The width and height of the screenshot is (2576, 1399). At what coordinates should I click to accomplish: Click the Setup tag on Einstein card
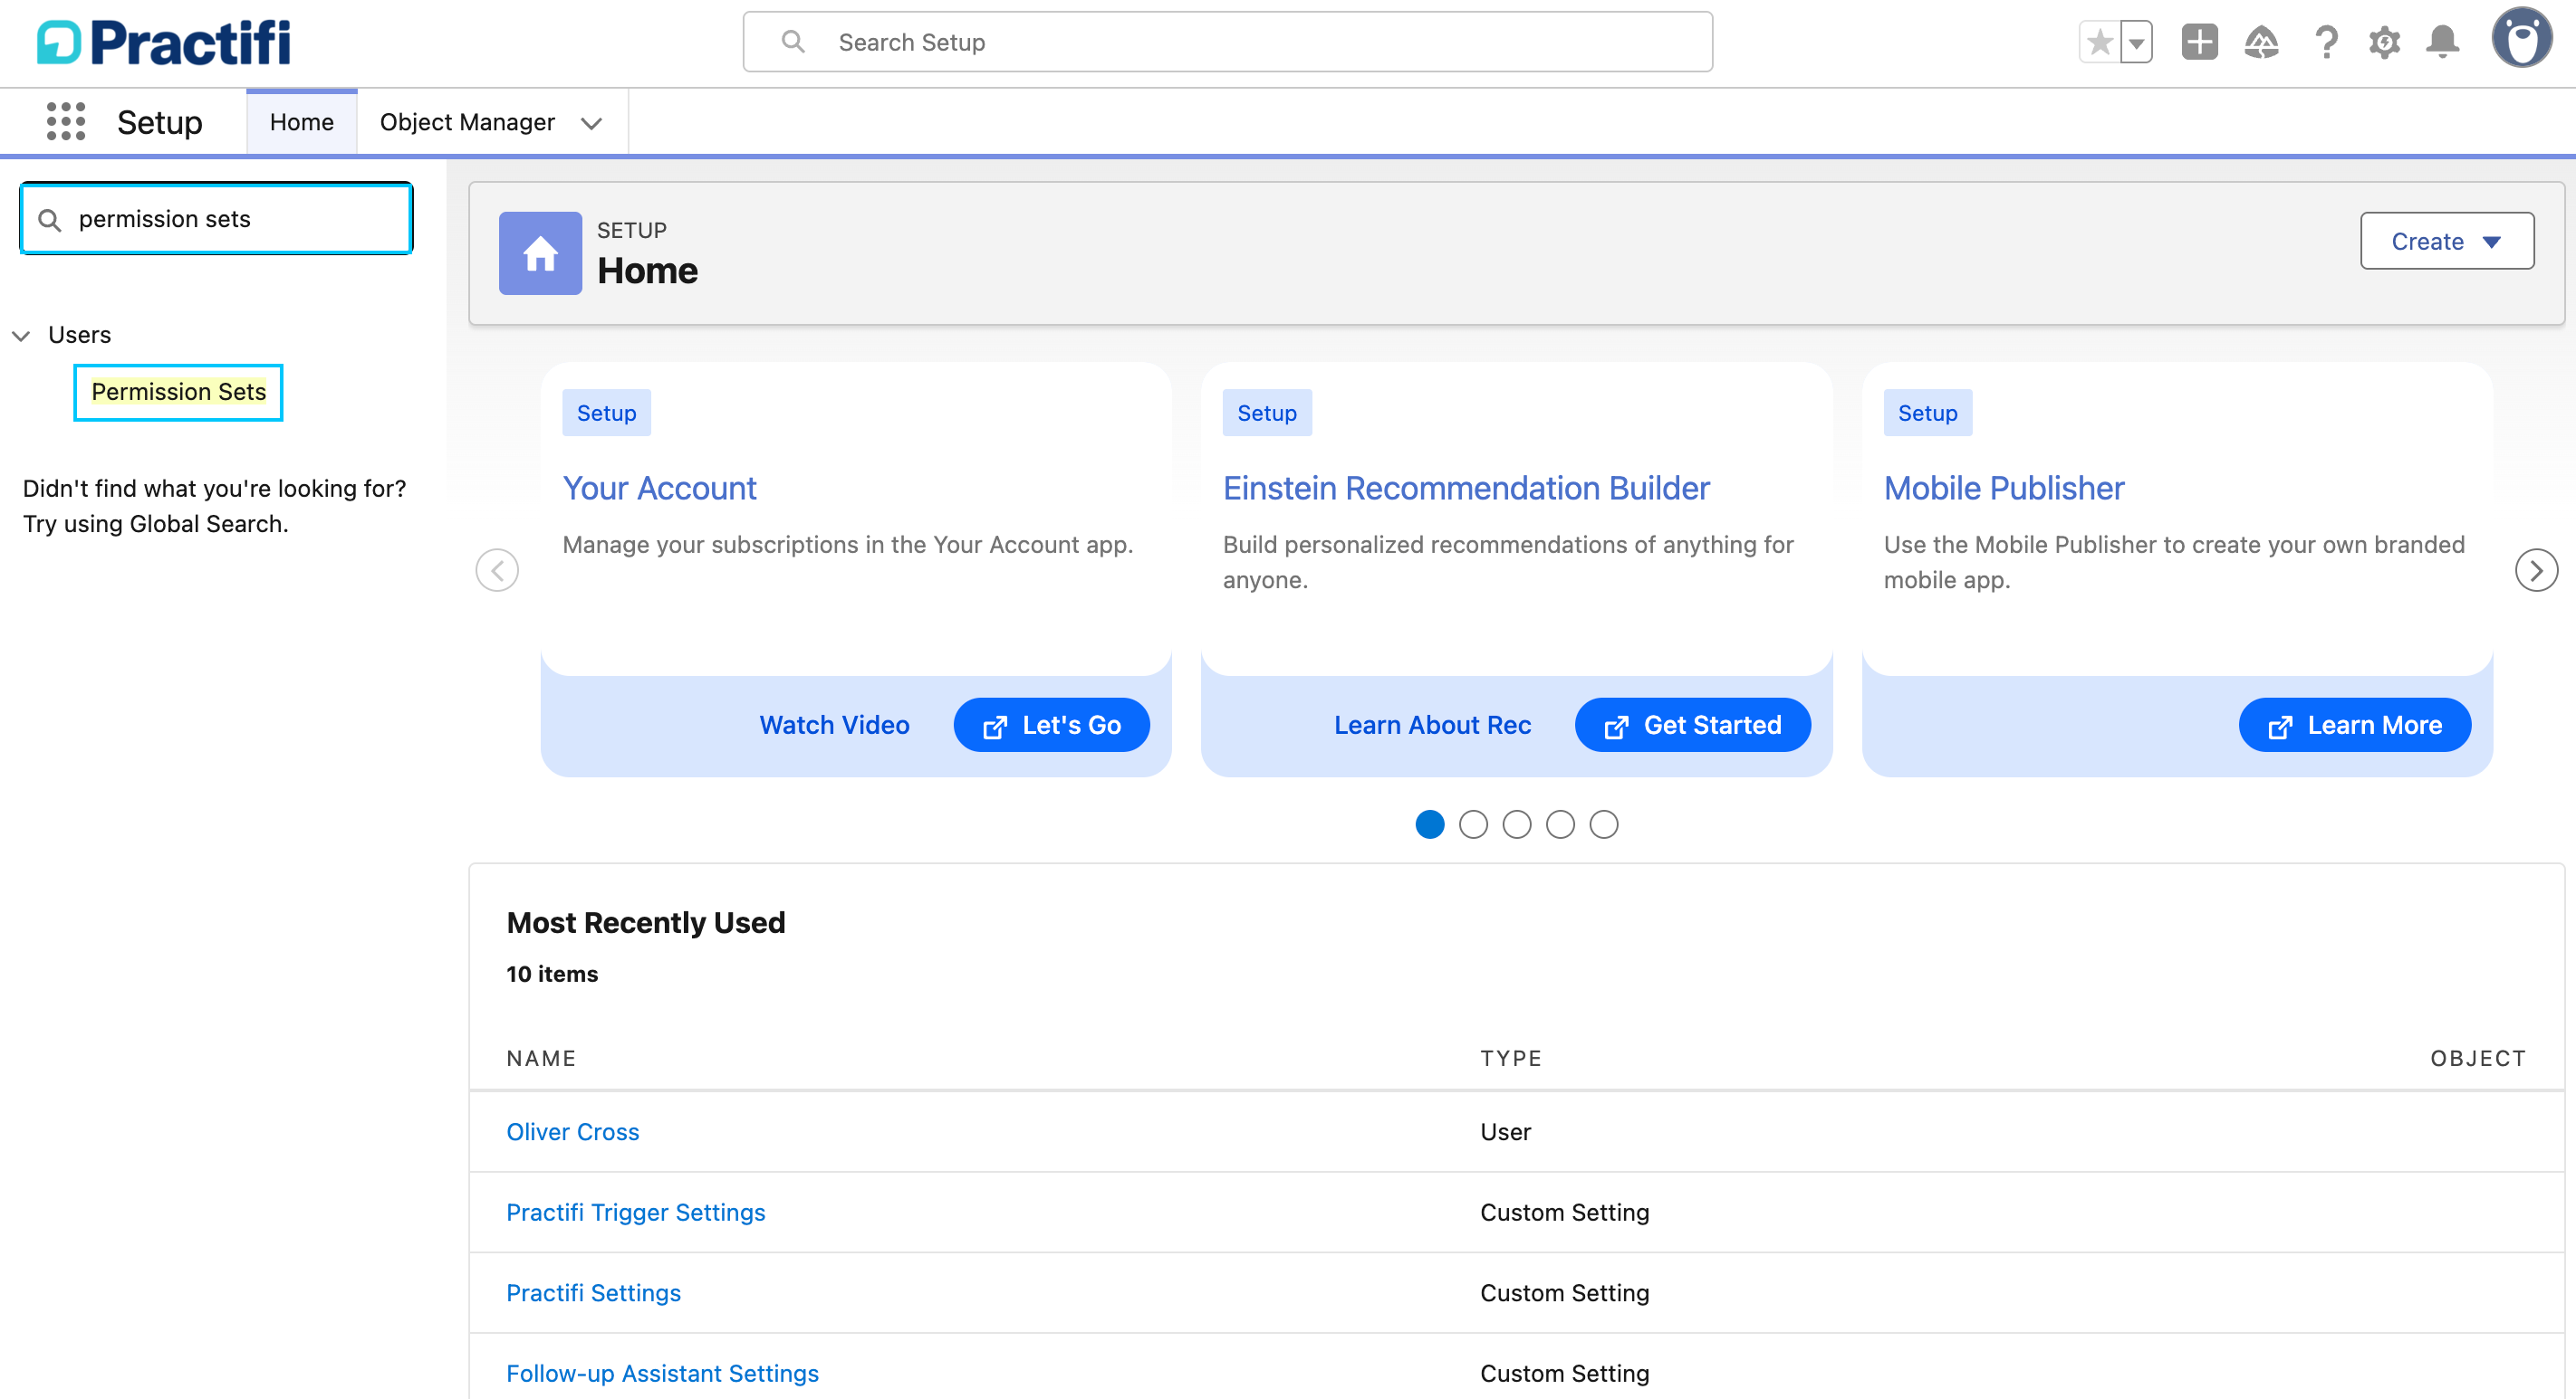[x=1266, y=413]
